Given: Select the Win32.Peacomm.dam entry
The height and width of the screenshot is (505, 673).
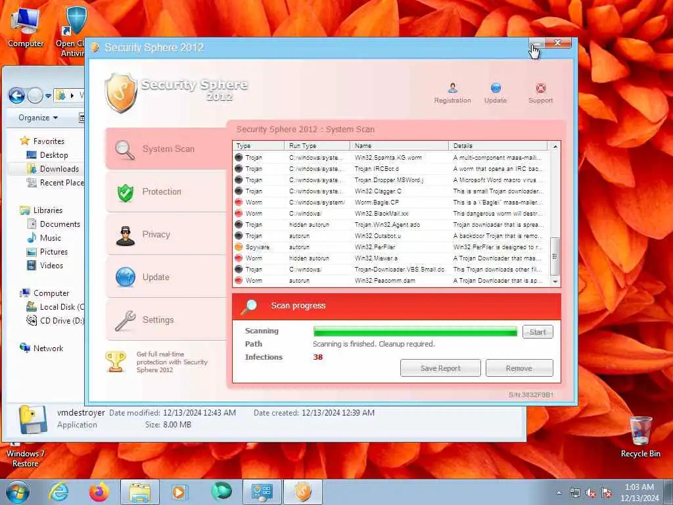Looking at the screenshot, I should pyautogui.click(x=391, y=280).
